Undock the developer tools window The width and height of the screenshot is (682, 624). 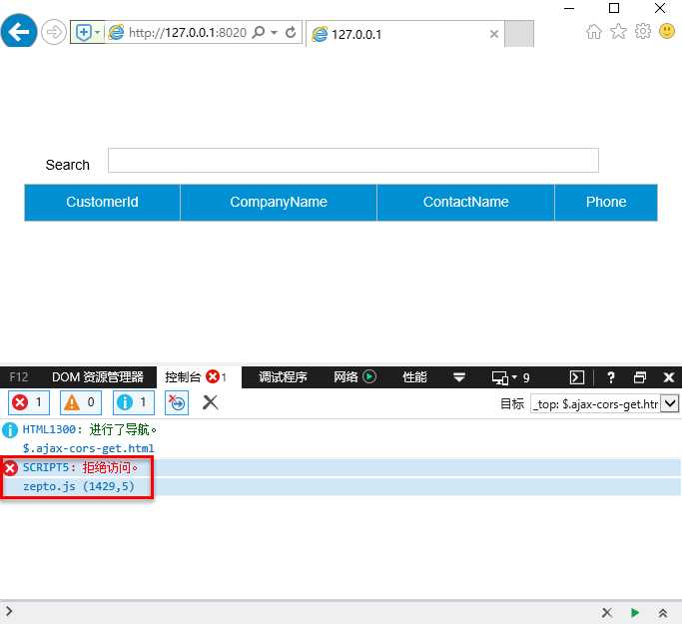(640, 377)
